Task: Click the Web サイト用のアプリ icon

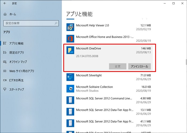Action: click(x=5, y=71)
